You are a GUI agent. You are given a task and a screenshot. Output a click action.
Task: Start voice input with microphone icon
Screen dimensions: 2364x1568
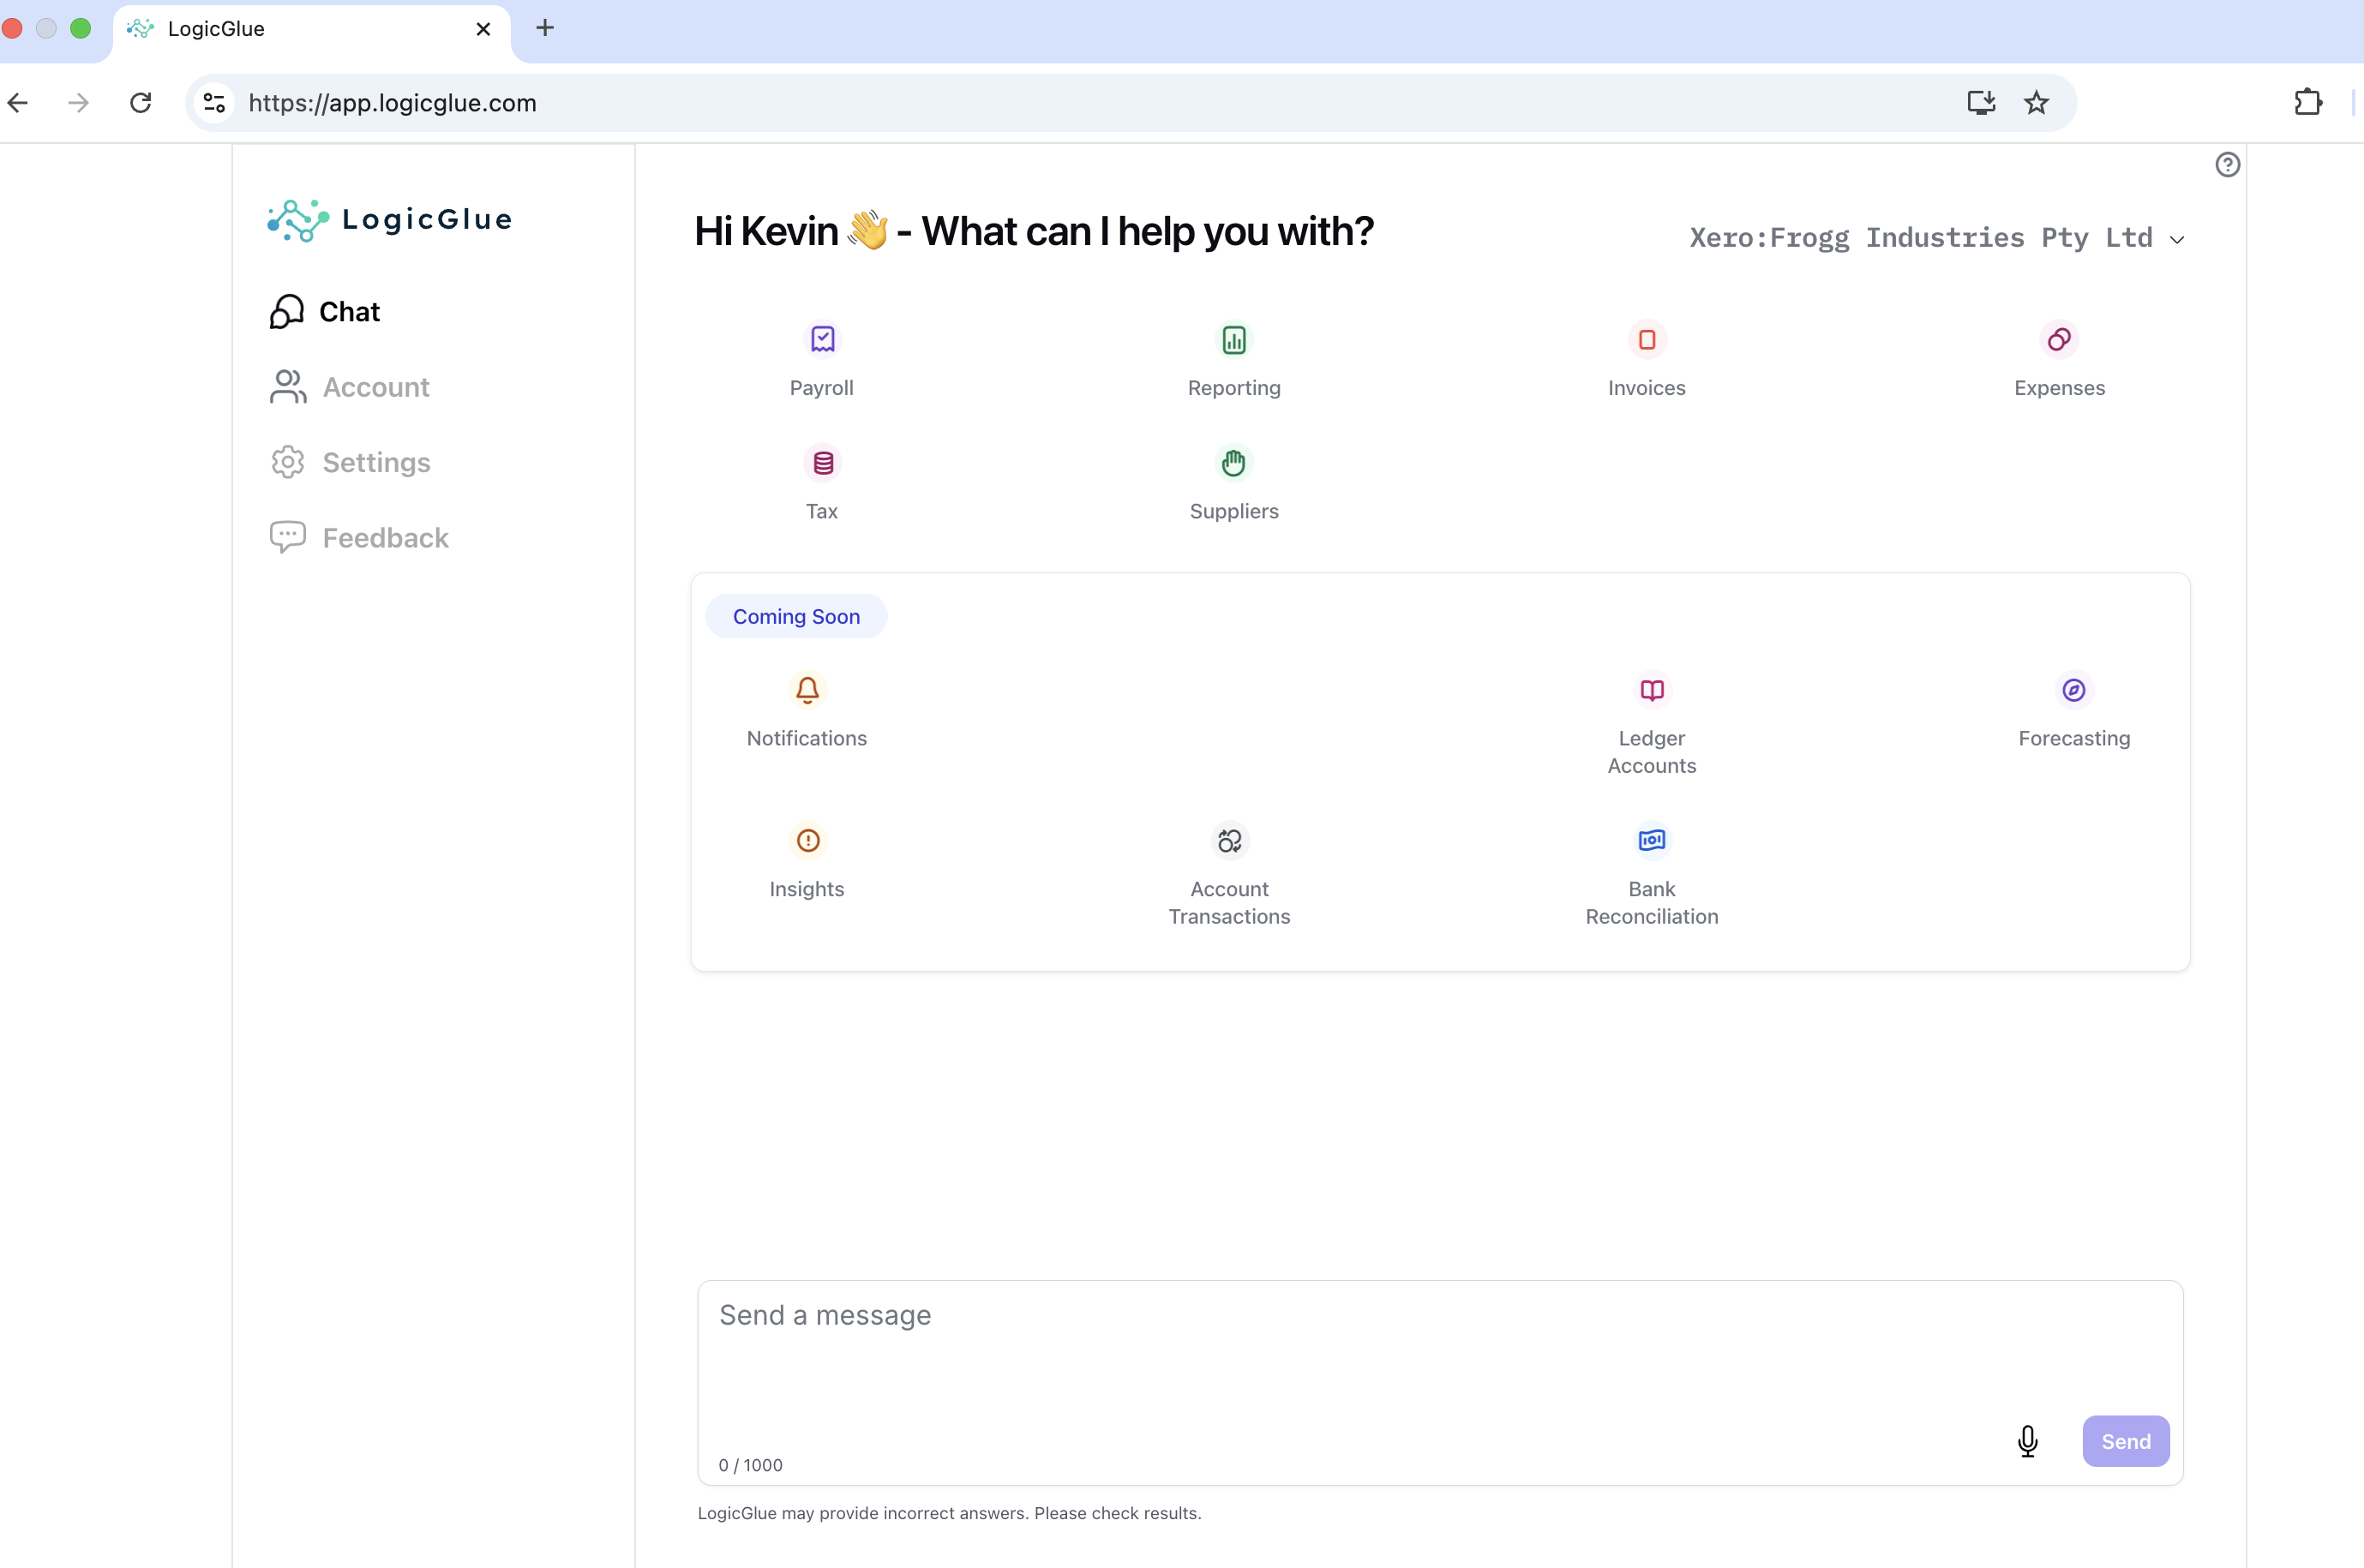point(2028,1441)
